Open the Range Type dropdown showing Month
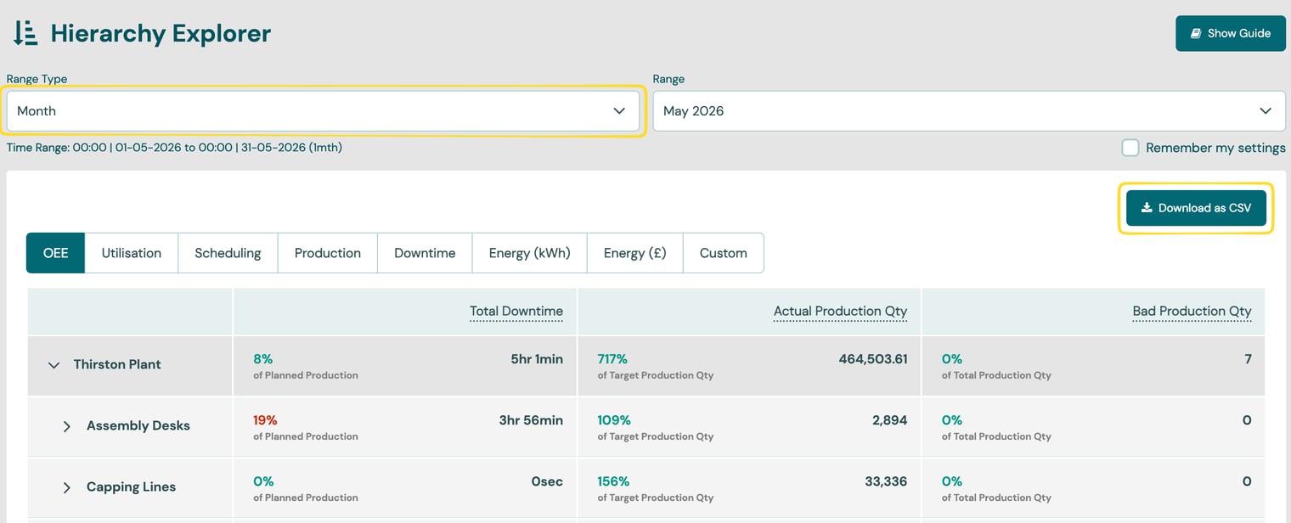This screenshot has width=1291, height=523. pyautogui.click(x=323, y=111)
